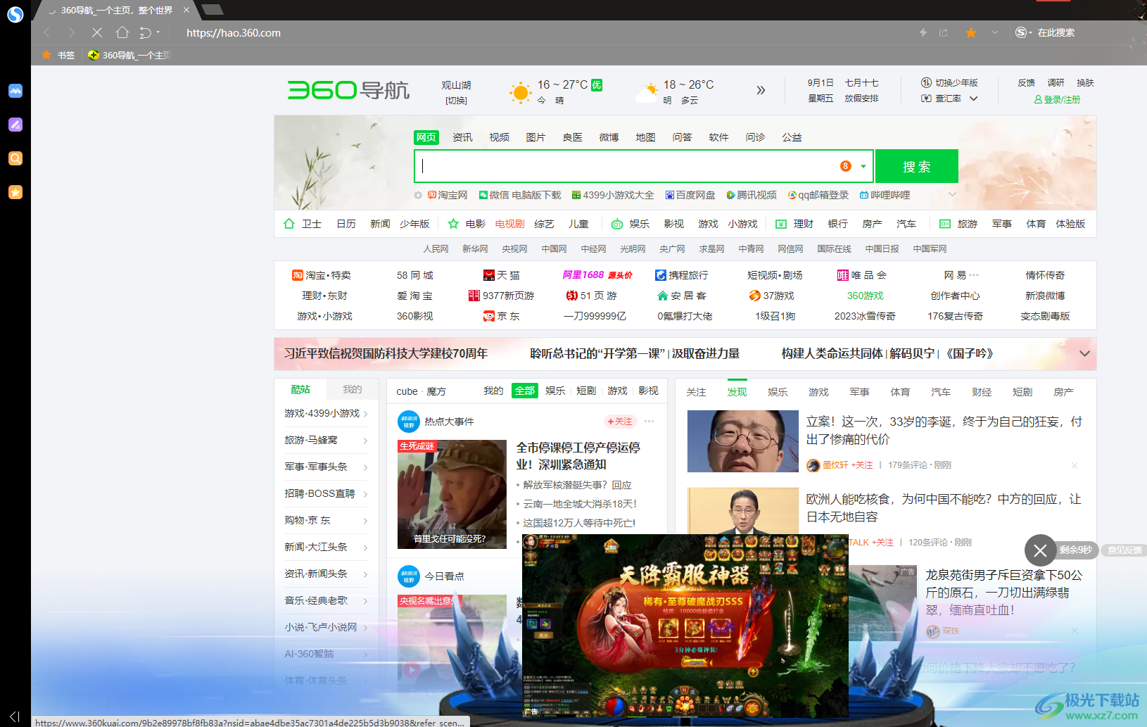Click the green 搜索 button
Image resolution: width=1147 pixels, height=727 pixels.
(917, 166)
